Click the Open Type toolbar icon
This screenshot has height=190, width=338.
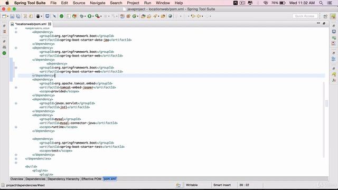pyautogui.click(x=143, y=16)
